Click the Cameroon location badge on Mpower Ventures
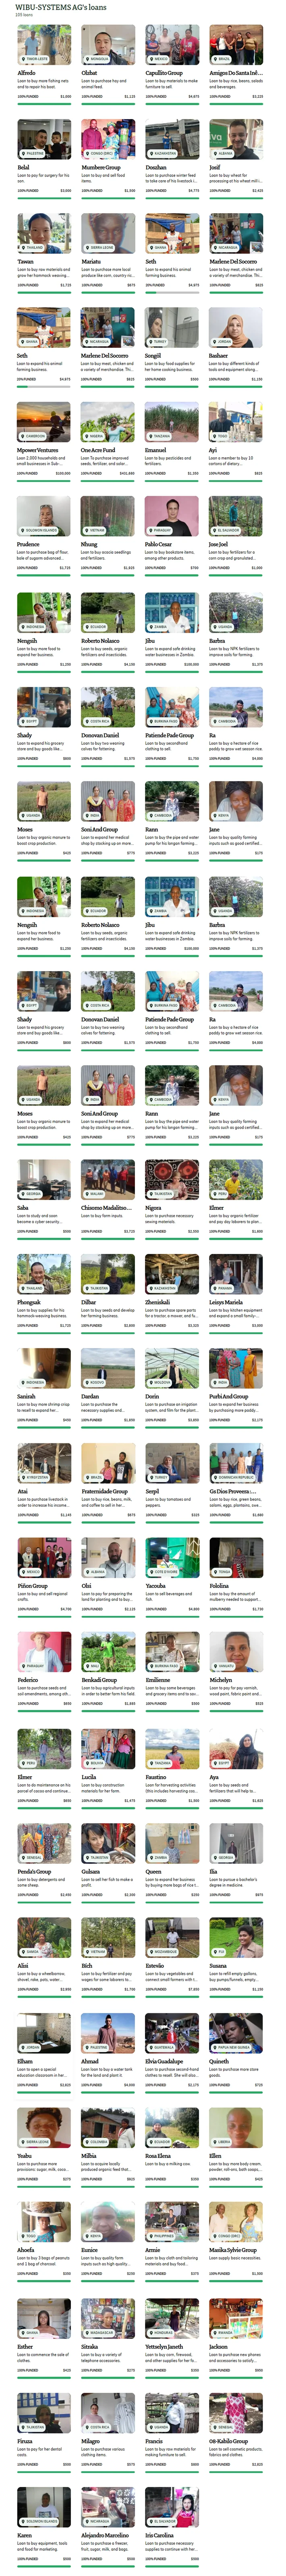This screenshot has height=2576, width=286. tap(33, 436)
